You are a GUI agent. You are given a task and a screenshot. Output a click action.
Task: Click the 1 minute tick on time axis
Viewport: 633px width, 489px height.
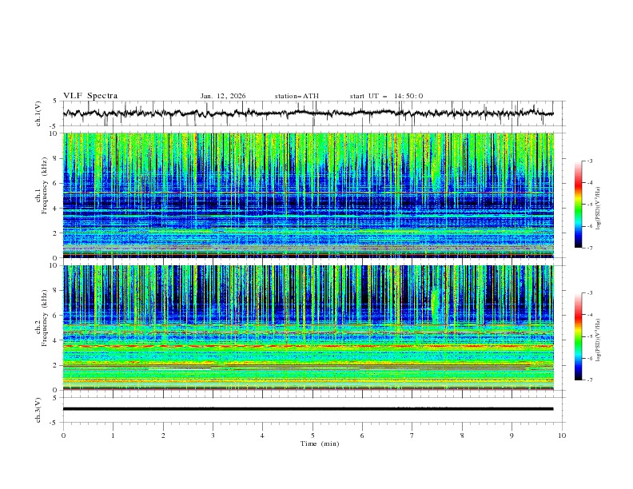coord(113,435)
